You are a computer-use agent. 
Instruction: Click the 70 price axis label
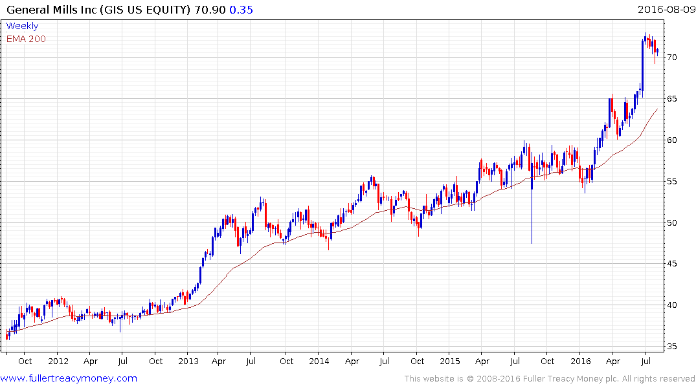tap(672, 57)
